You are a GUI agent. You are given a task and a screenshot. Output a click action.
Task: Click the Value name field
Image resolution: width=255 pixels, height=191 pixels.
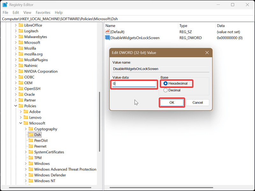161,69
